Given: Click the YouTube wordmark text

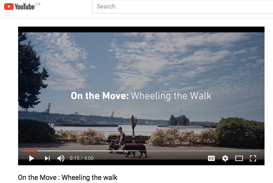Looking at the screenshot, I should point(25,7).
